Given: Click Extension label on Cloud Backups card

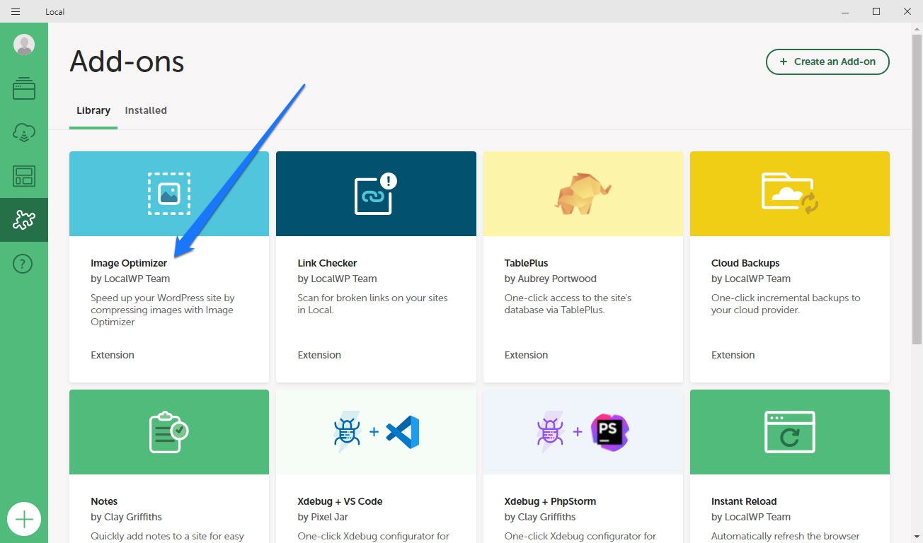Looking at the screenshot, I should (x=733, y=355).
